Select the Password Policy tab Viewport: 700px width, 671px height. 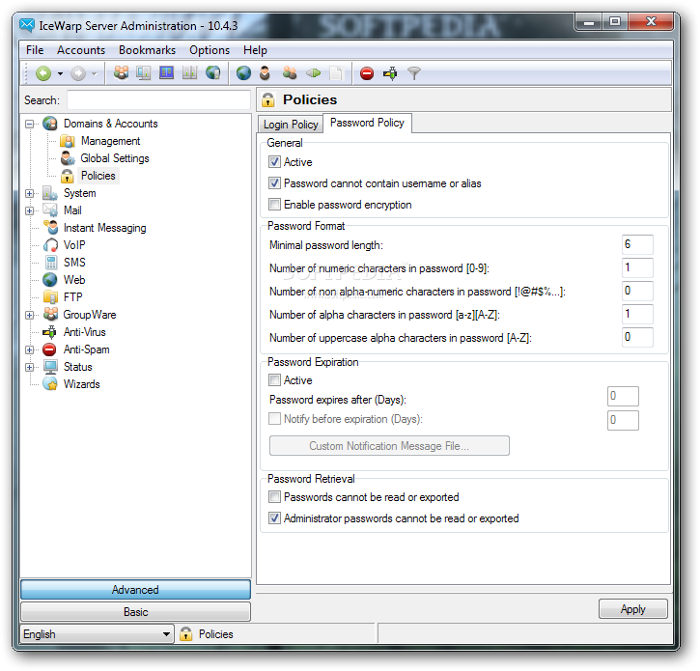pos(367,123)
